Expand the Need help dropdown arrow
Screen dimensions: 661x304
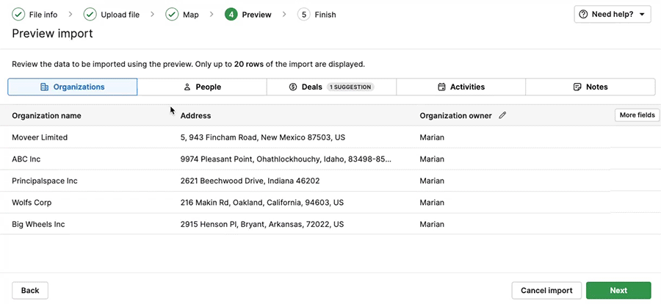tap(642, 14)
